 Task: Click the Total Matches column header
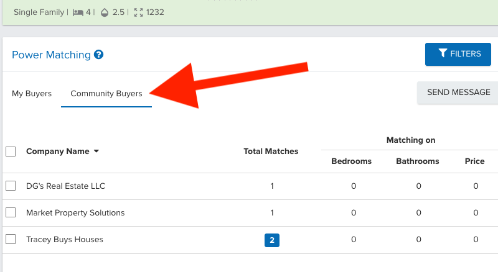click(271, 152)
